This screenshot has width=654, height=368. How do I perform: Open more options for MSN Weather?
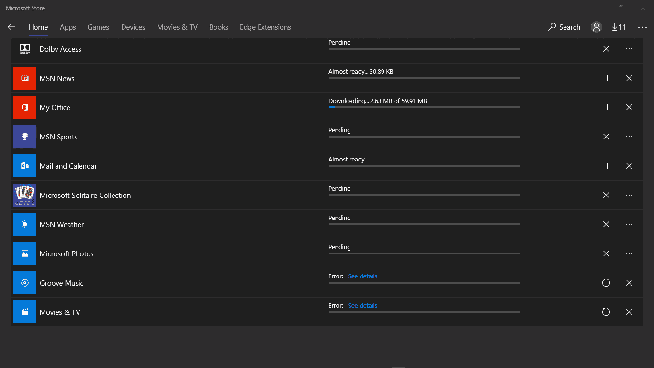(629, 224)
